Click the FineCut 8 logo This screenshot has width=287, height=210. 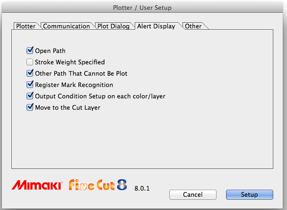click(98, 184)
